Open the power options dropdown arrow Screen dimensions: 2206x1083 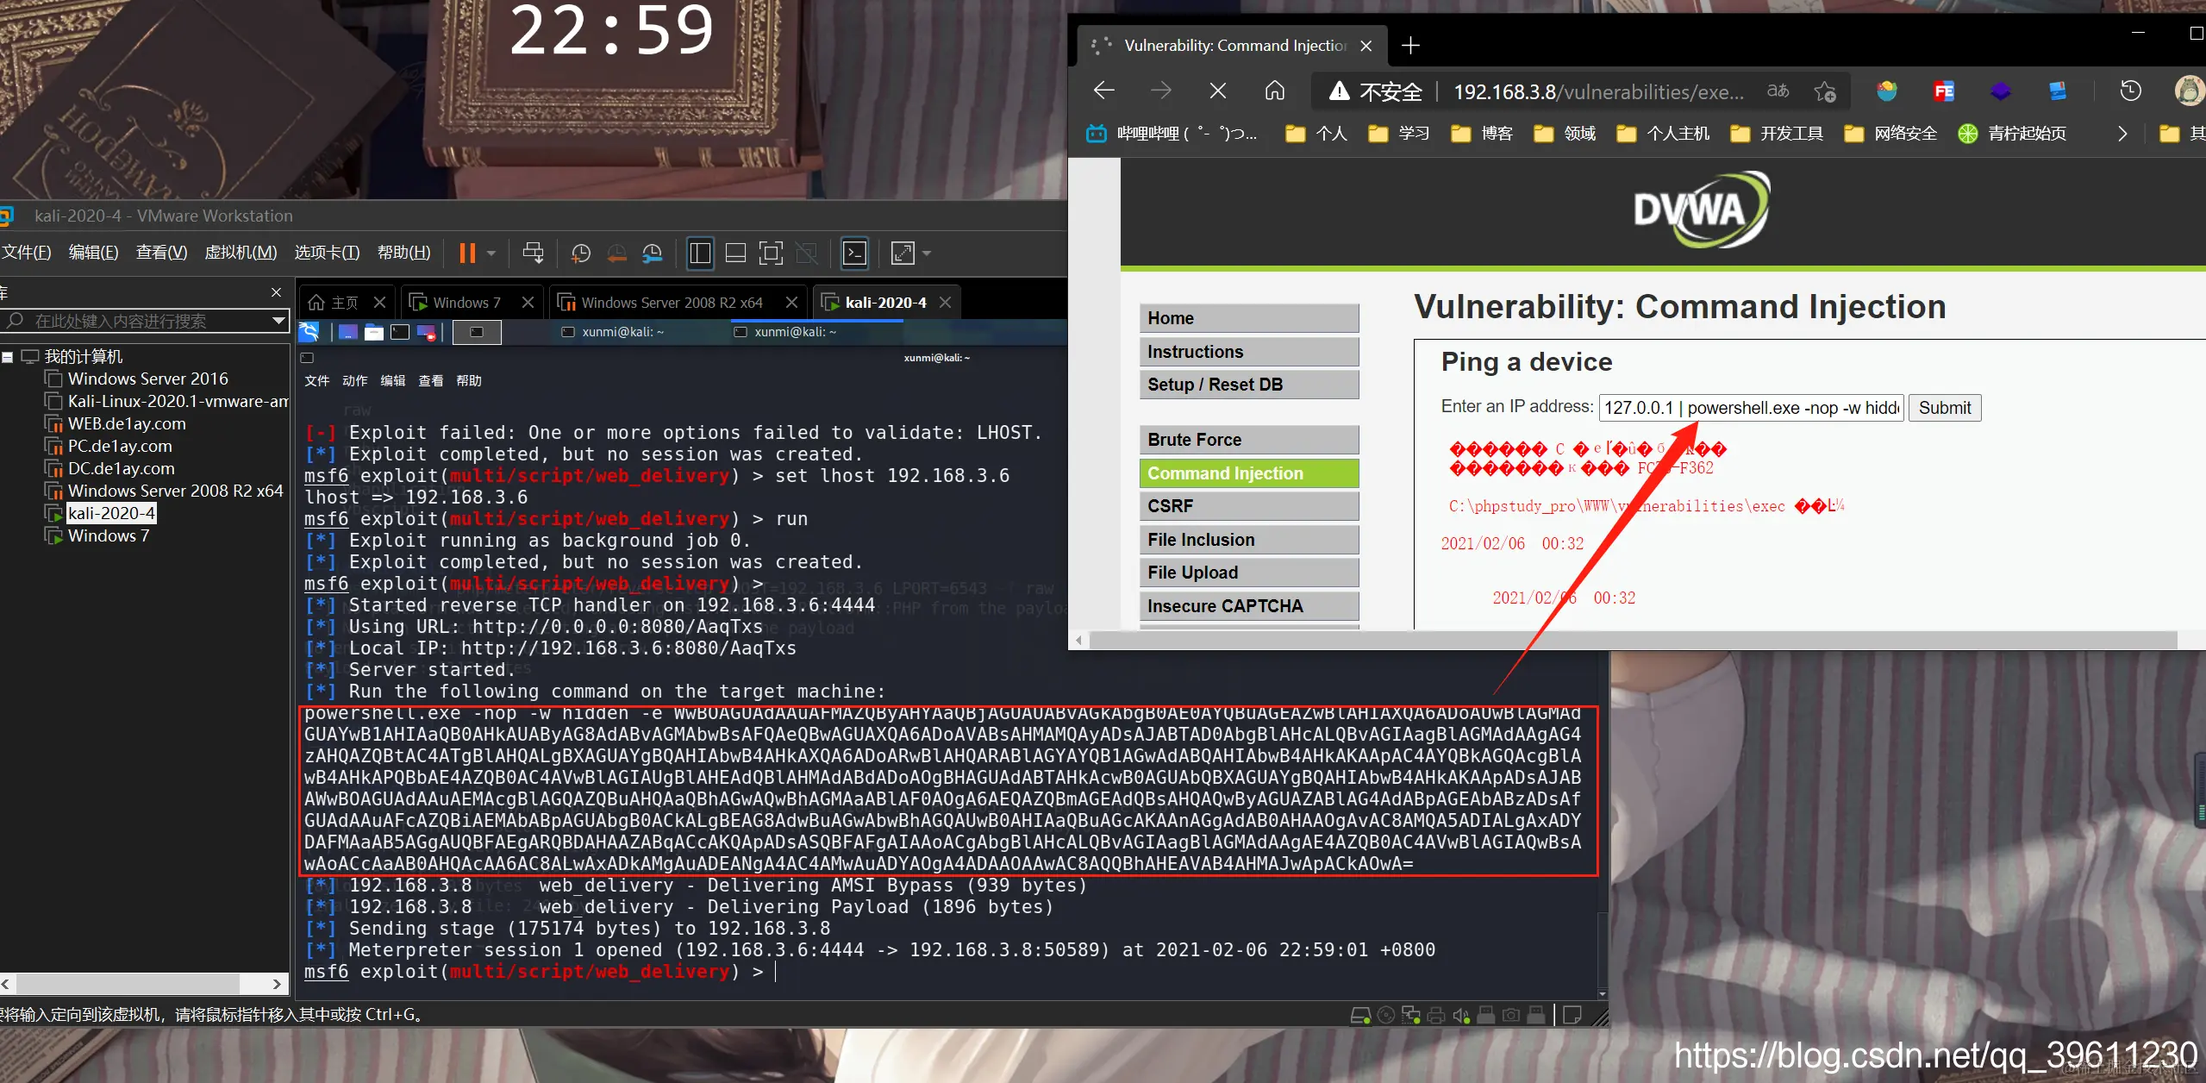[491, 254]
